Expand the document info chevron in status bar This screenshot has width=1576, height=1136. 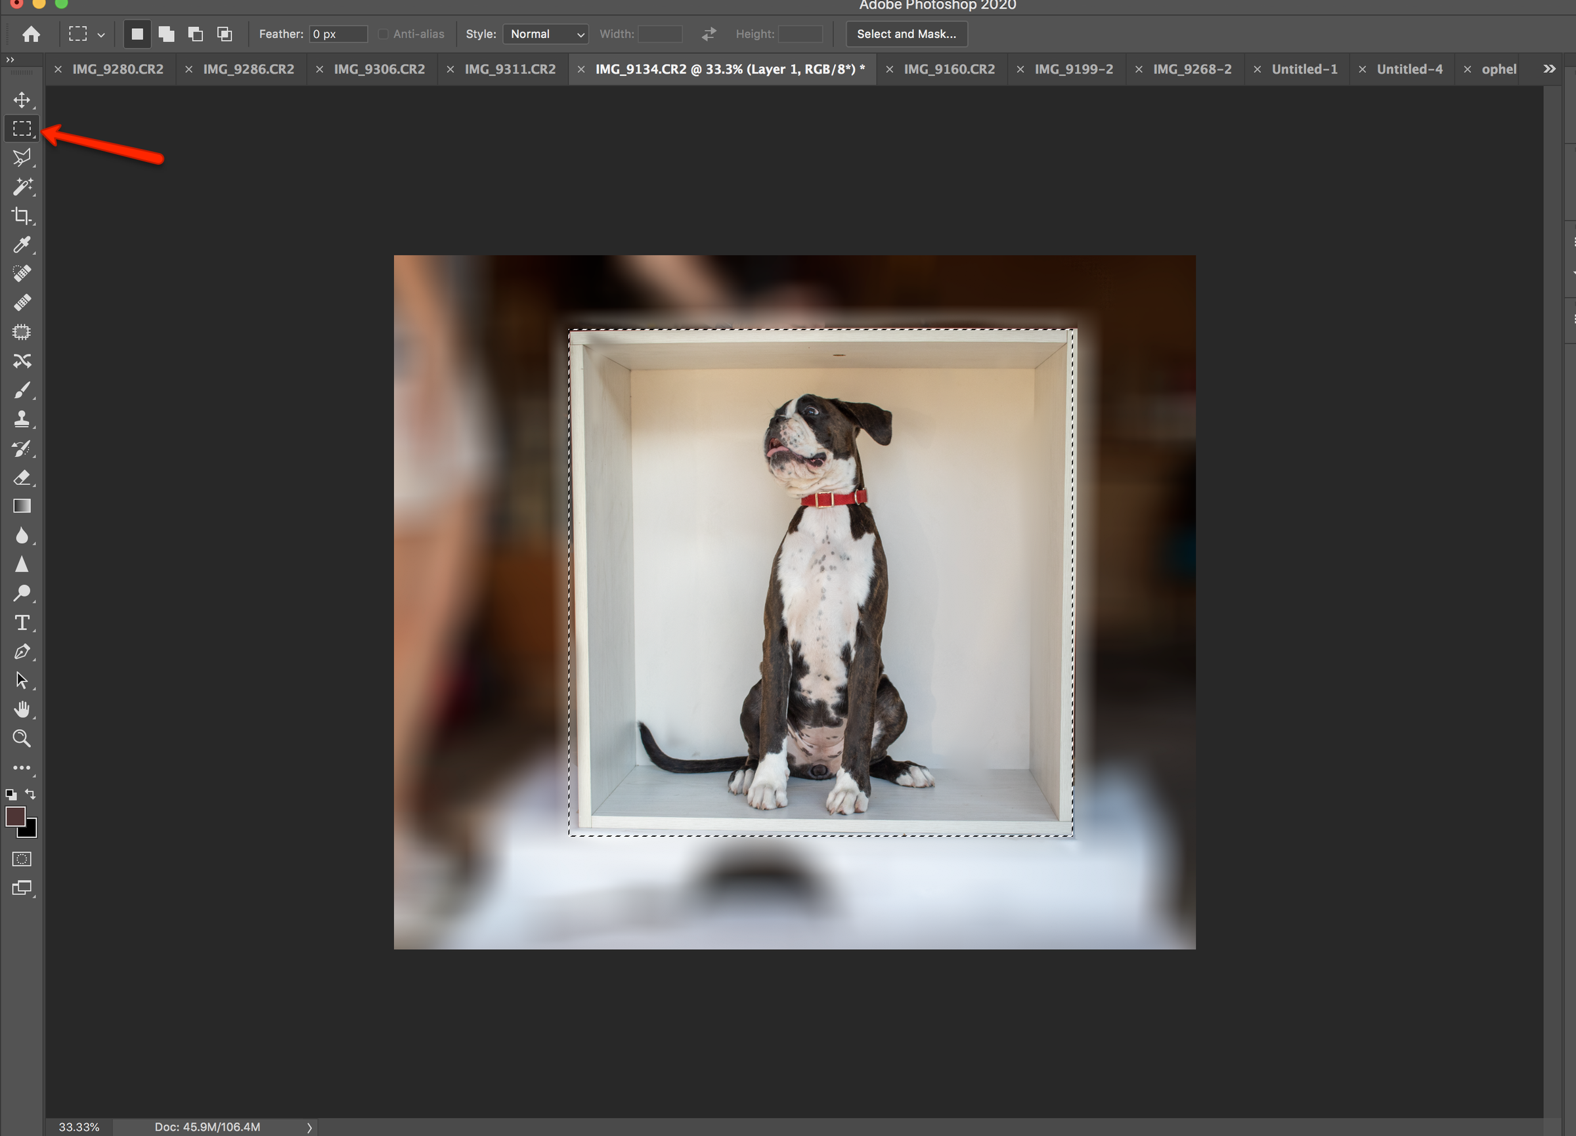pyautogui.click(x=309, y=1127)
